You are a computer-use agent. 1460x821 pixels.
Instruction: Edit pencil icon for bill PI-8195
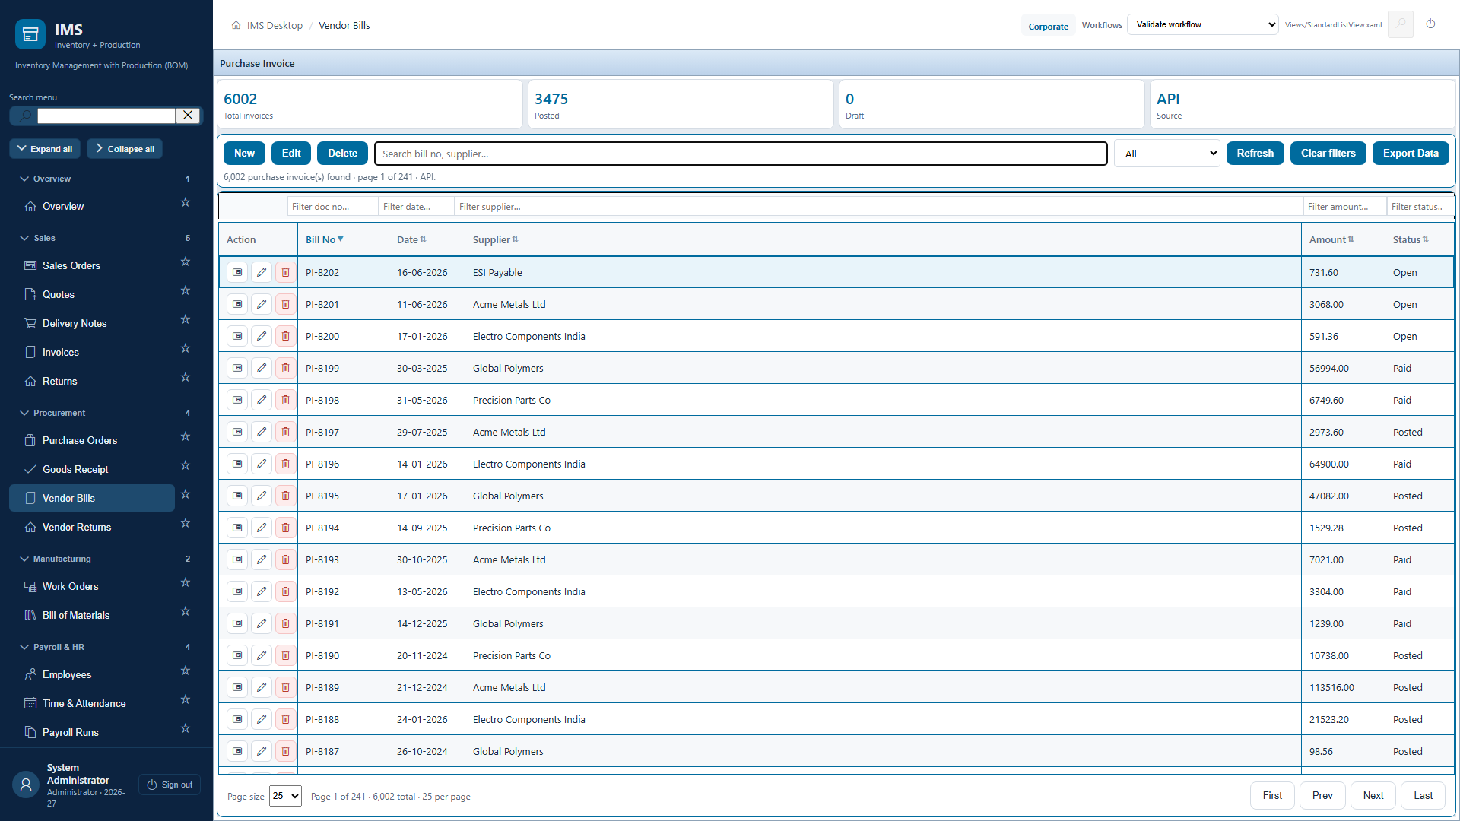[x=262, y=496]
